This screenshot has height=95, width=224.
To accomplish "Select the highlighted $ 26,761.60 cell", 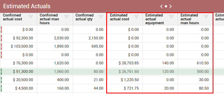I will (125, 72).
